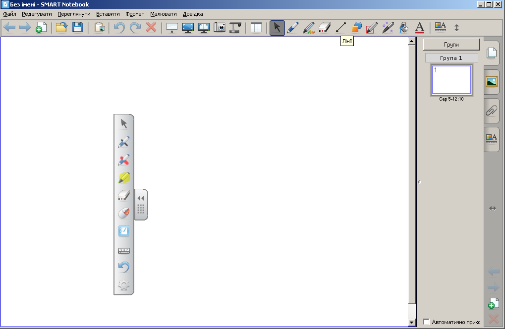Select the Magic Pen tool
The width and height of the screenshot is (505, 329).
pos(388,28)
